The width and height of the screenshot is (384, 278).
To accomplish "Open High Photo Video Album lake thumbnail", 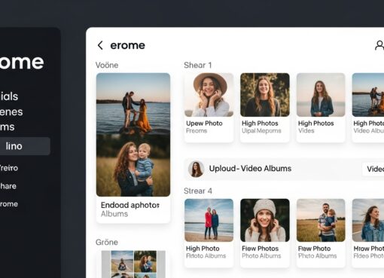I will tap(368, 95).
